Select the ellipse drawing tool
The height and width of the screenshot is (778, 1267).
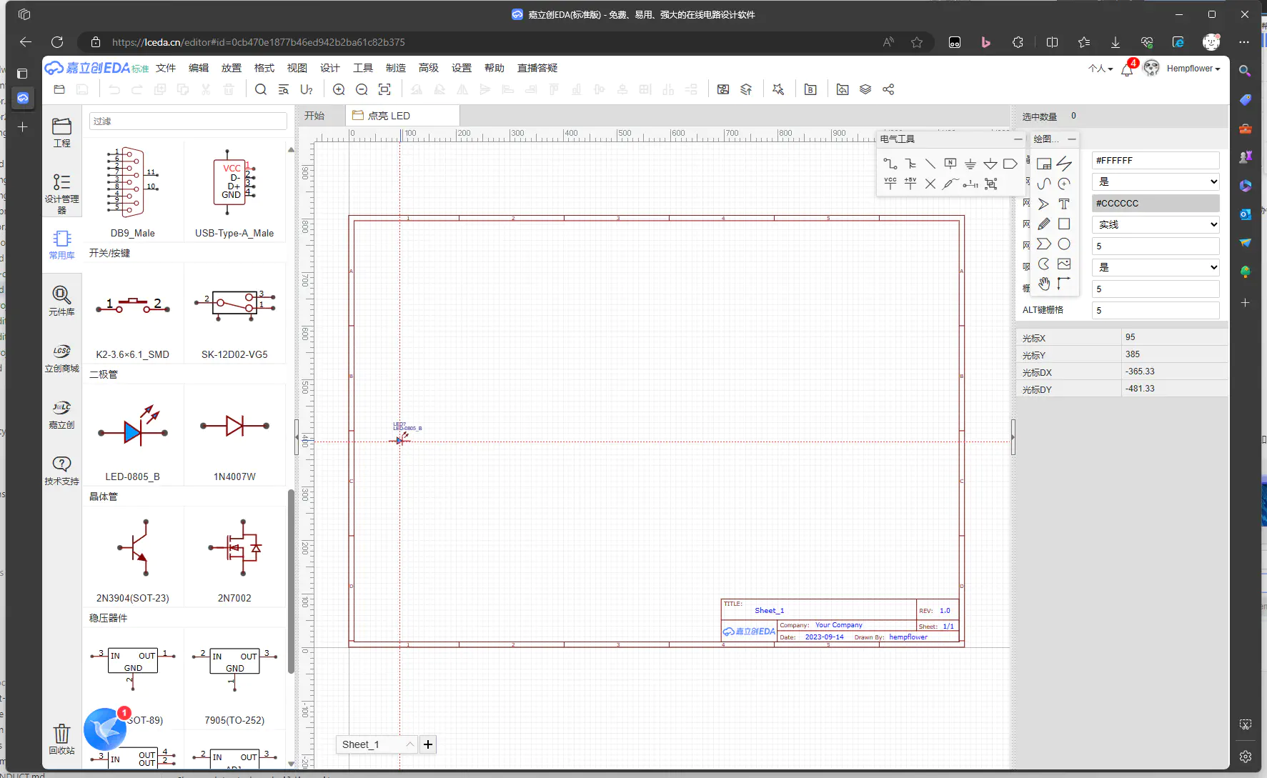[1064, 244]
